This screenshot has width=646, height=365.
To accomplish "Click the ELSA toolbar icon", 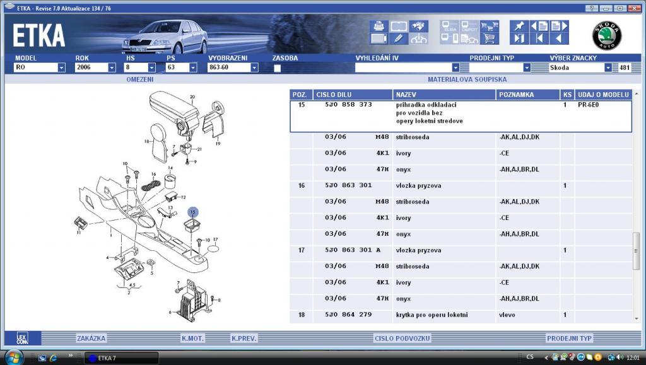I will point(449,26).
